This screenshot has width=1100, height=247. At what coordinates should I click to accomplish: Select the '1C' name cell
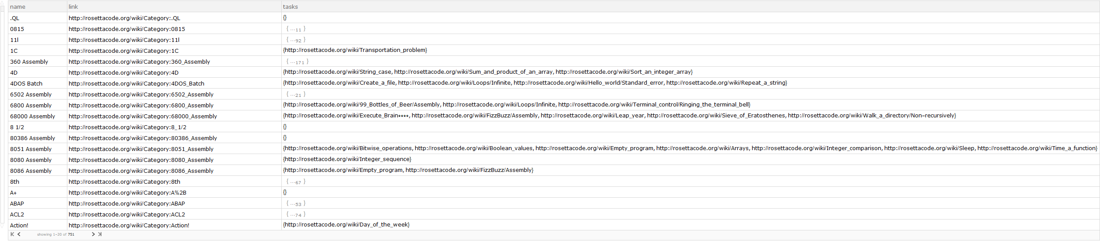(x=38, y=51)
